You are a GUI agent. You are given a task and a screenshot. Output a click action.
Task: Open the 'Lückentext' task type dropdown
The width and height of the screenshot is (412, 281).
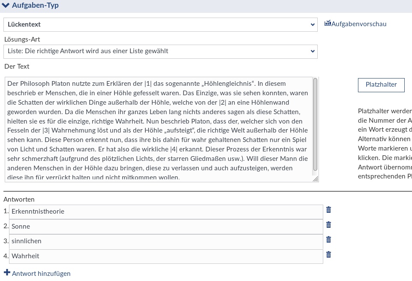160,24
